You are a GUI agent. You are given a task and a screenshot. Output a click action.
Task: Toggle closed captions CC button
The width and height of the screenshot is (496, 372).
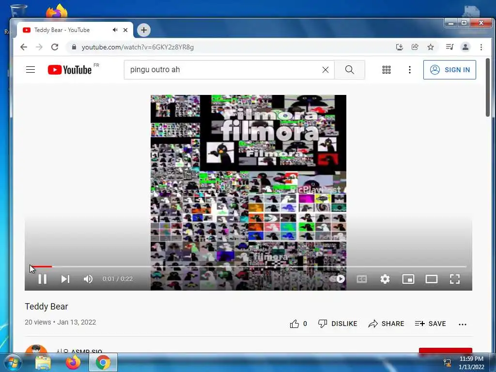tap(361, 279)
